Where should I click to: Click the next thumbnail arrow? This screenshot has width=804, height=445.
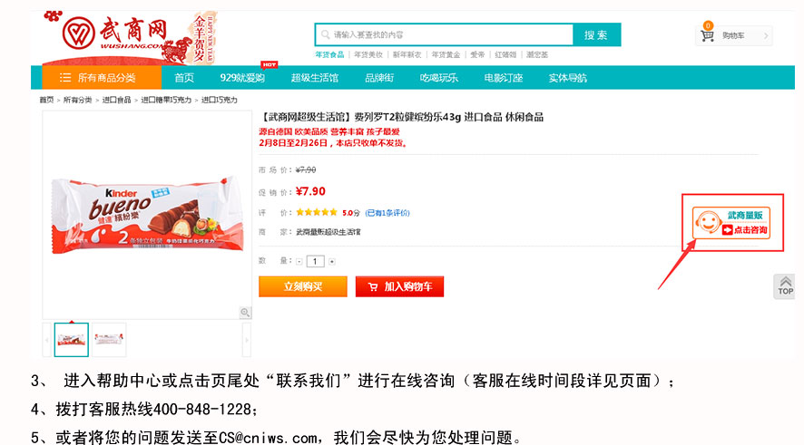[247, 340]
